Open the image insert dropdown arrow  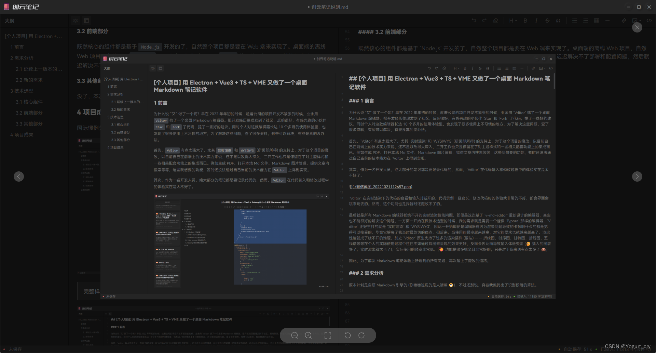640,21
